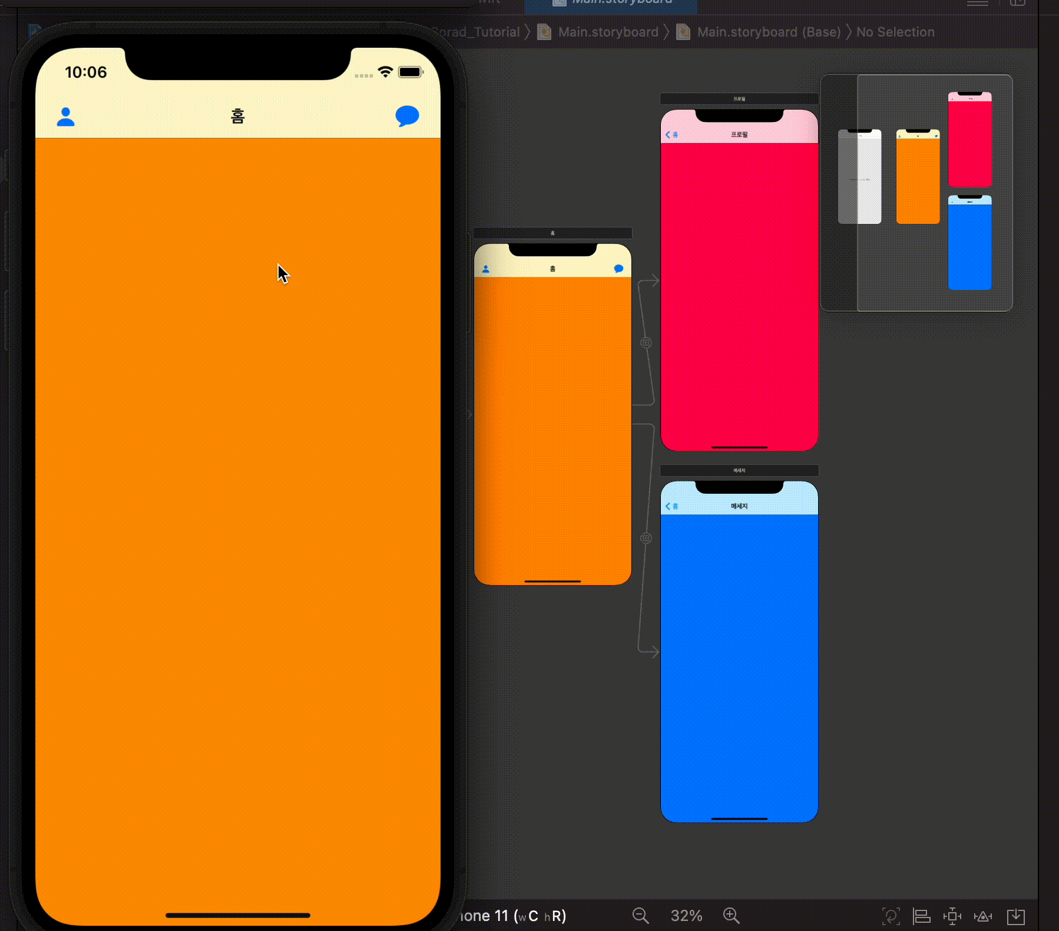1059x931 pixels.
Task: Select the segue icon leading to the 프로필 scene
Action: pyautogui.click(x=646, y=342)
